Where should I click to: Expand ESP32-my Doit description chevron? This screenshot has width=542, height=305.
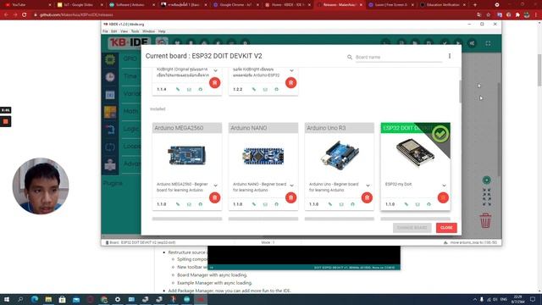point(444,186)
